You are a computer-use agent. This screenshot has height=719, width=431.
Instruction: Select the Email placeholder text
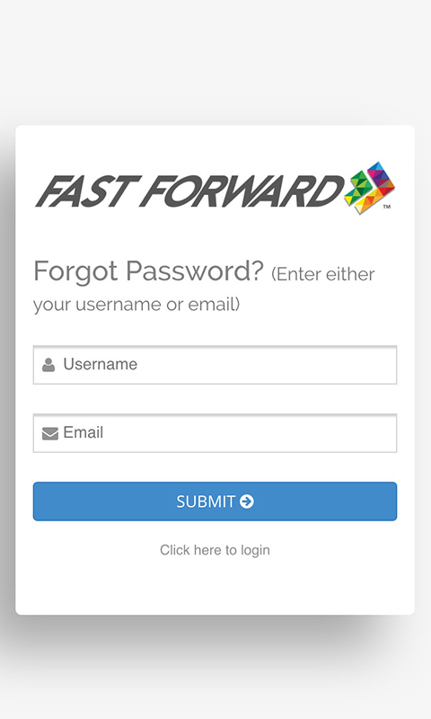tap(83, 432)
